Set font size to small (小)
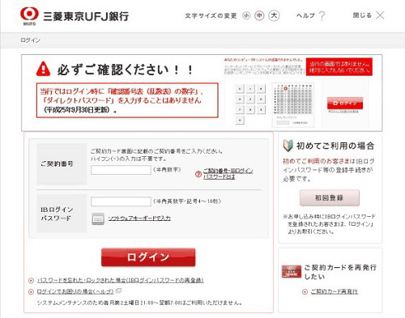 click(246, 15)
